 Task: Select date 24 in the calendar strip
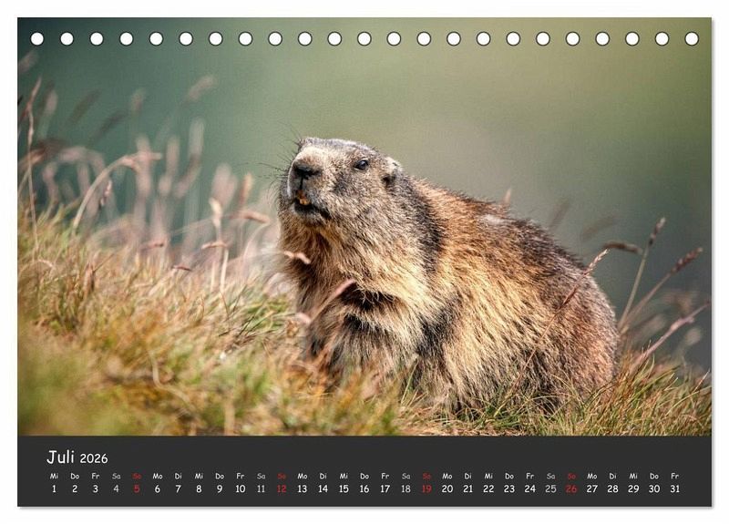pos(530,488)
